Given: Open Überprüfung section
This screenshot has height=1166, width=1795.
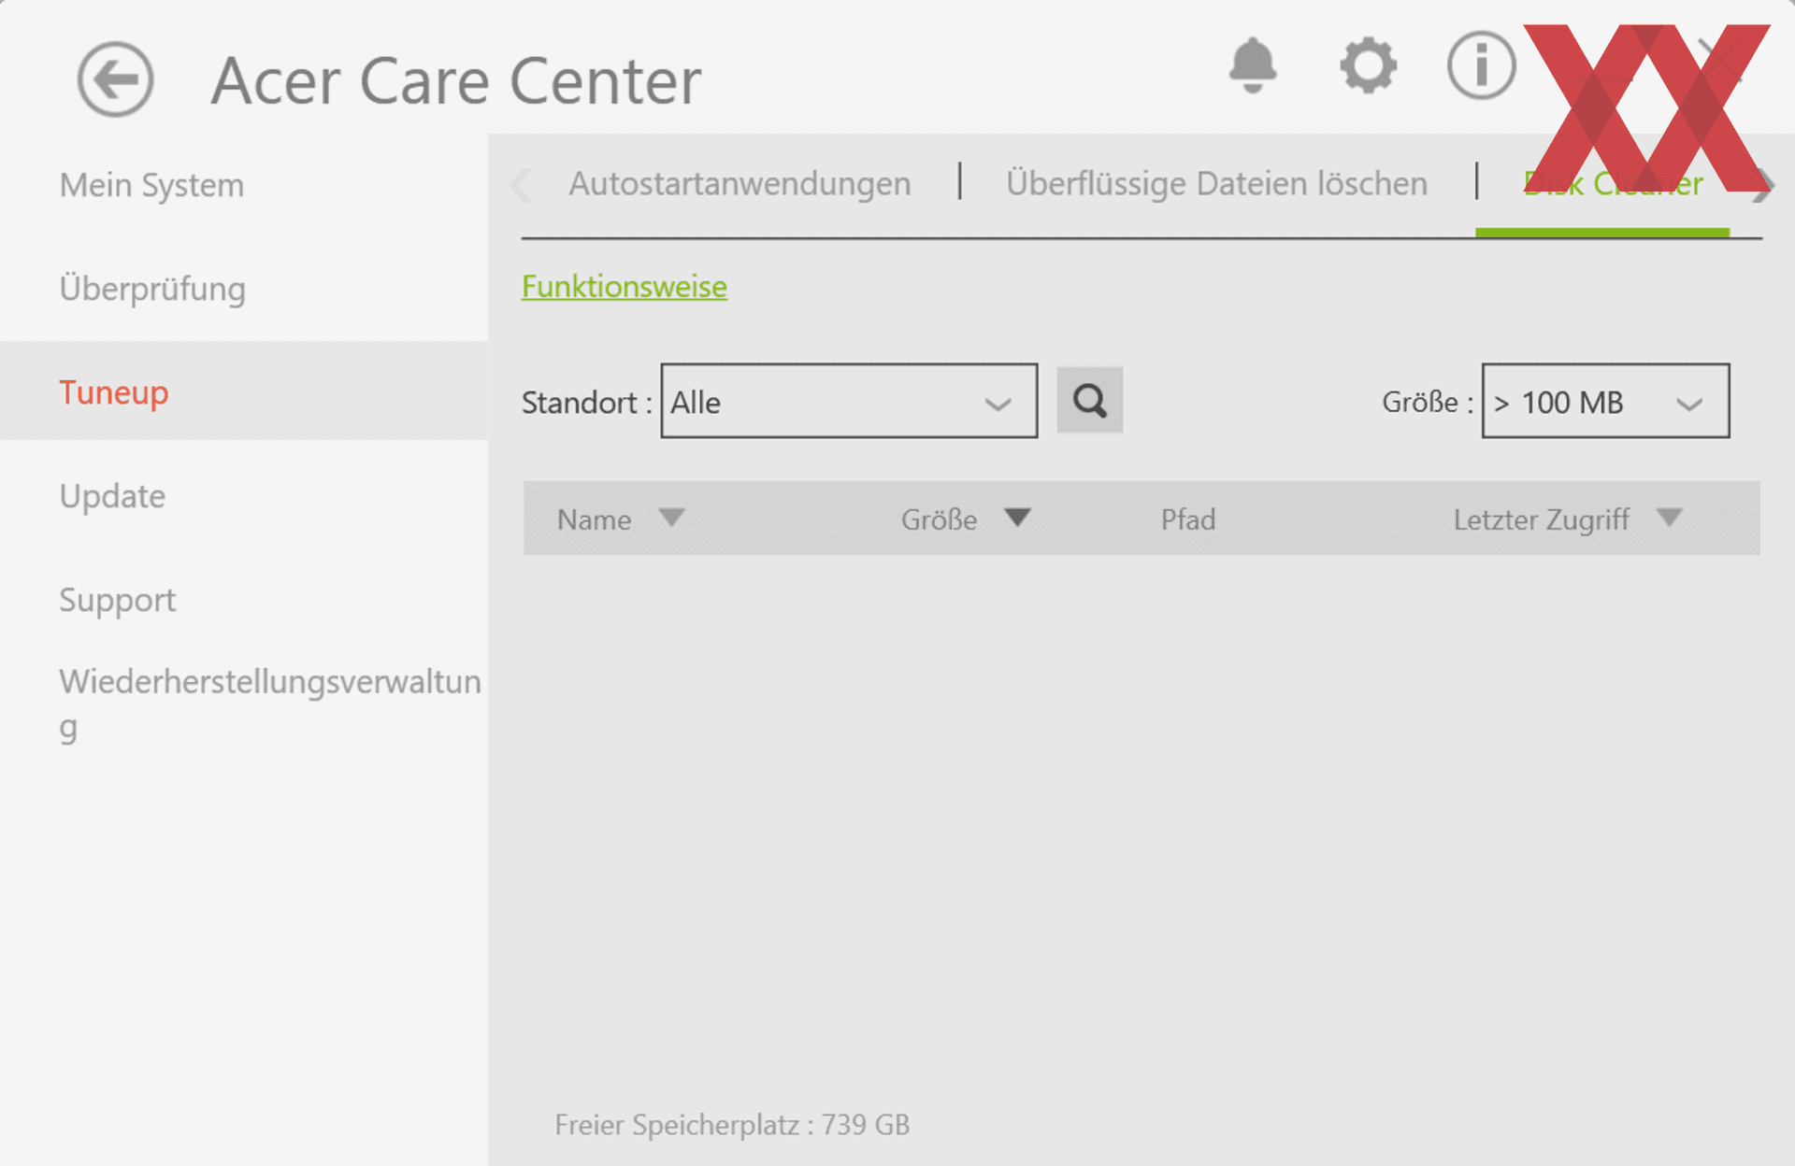Looking at the screenshot, I should coord(152,289).
